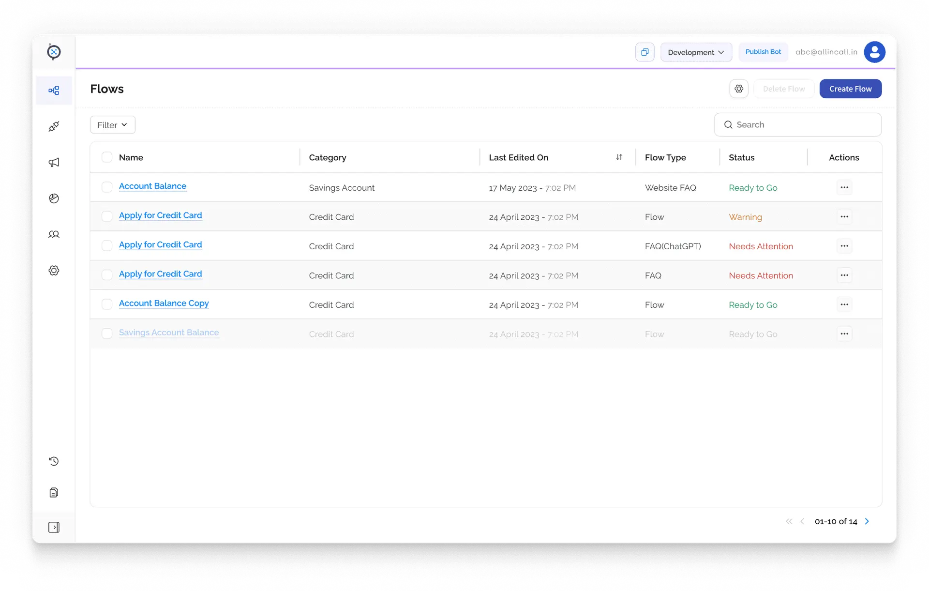Go to the next page arrow
This screenshot has height=591, width=929.
click(x=867, y=521)
